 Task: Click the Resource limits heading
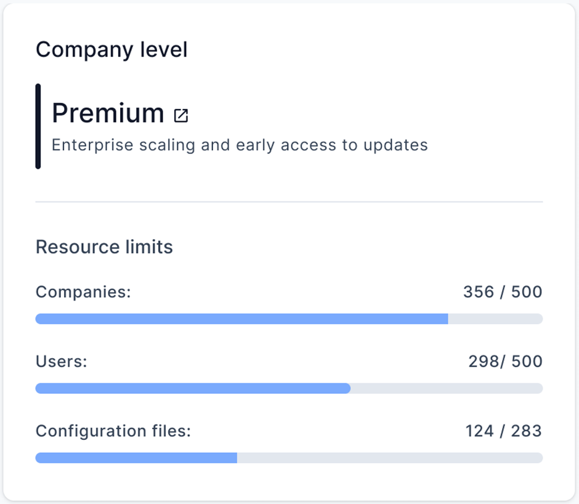click(104, 247)
